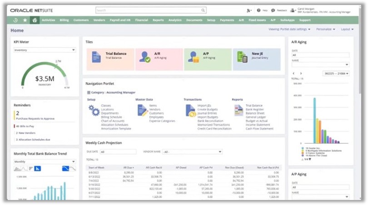This screenshot has height=205, width=368.
Task: Open the Vendor Name dropdown in Weekly Cash Projection
Action: click(x=192, y=152)
